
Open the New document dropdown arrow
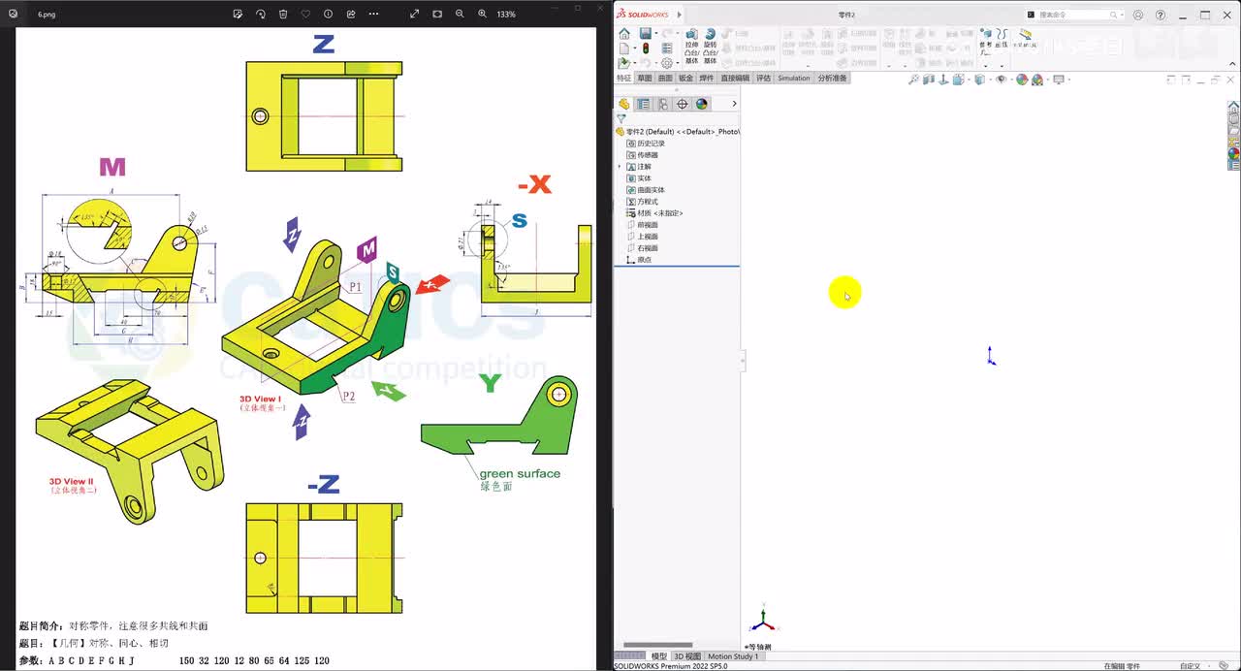634,48
